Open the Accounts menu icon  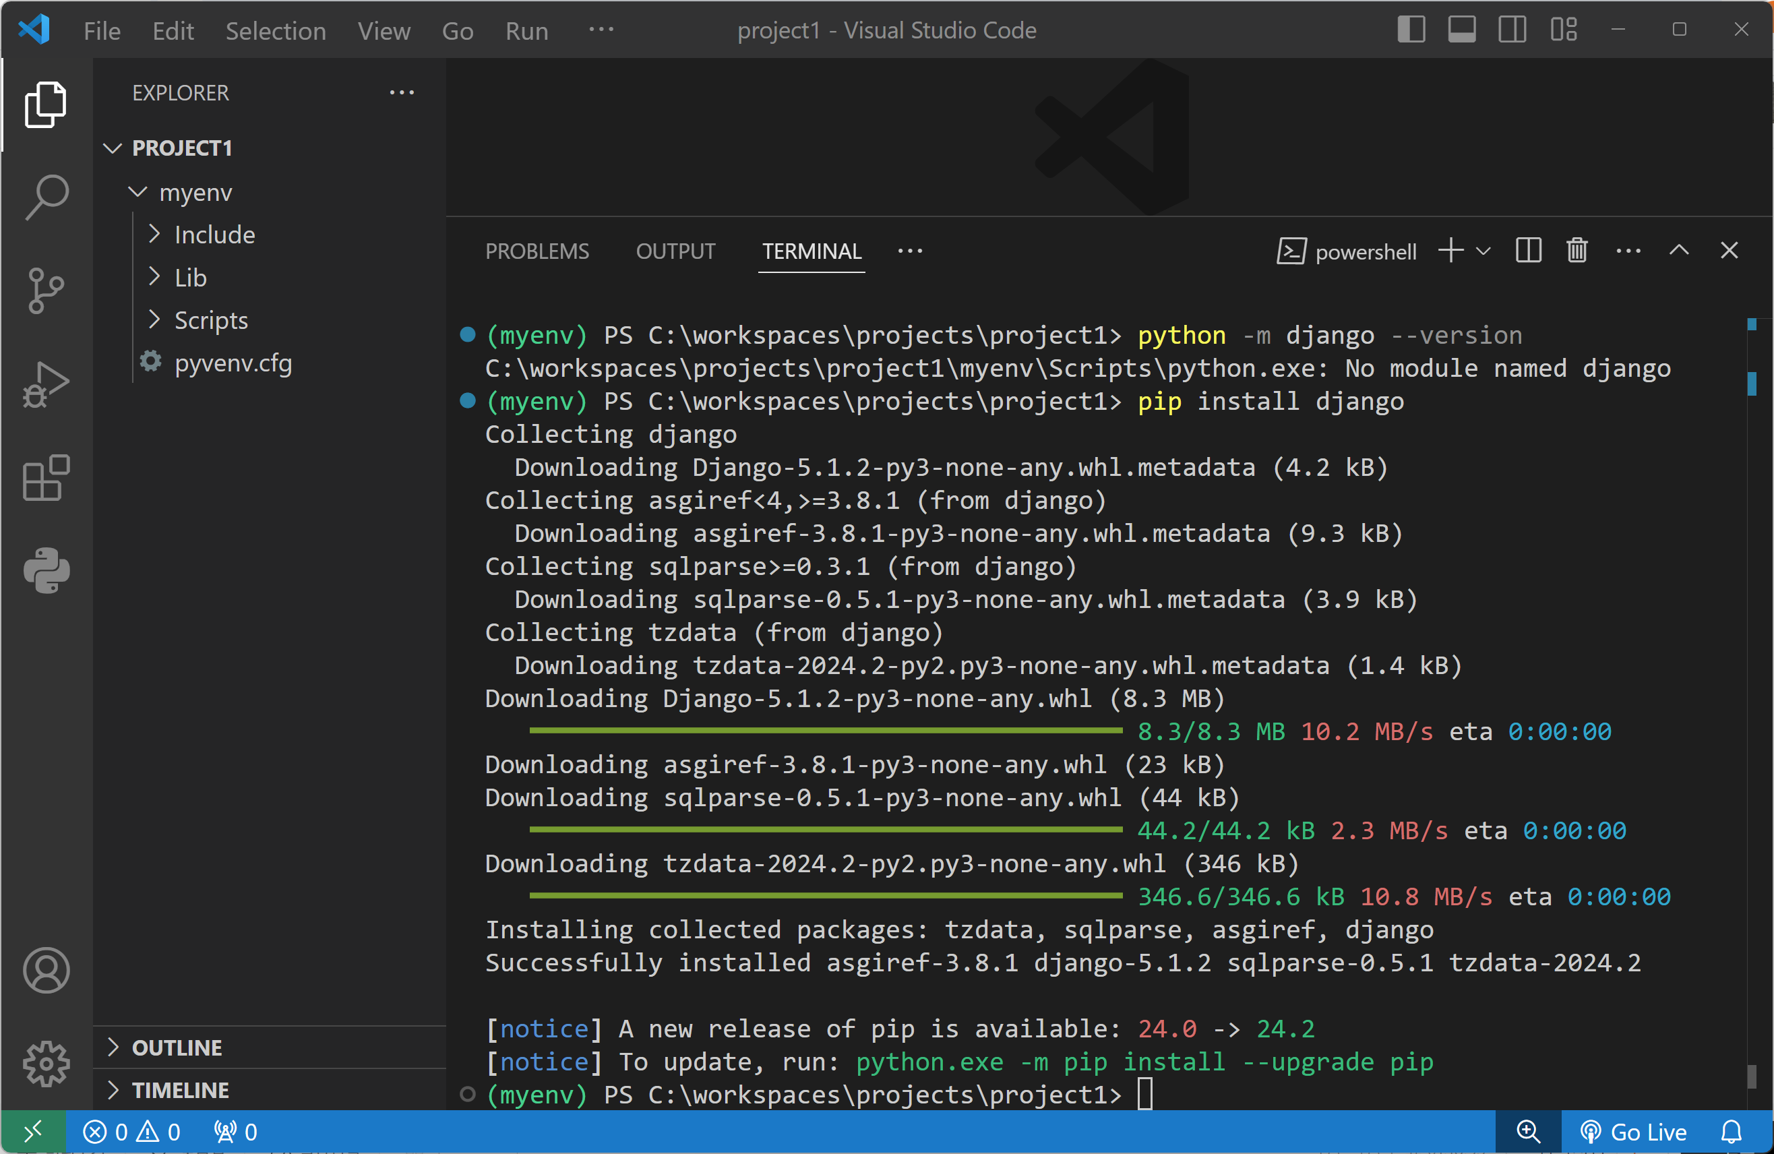tap(47, 970)
